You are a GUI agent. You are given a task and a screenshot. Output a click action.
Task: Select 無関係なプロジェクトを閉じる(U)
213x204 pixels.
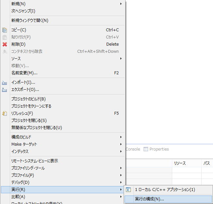tap(68, 128)
